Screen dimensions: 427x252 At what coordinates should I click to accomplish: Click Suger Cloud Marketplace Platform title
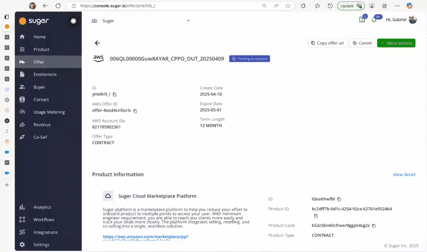[157, 196]
